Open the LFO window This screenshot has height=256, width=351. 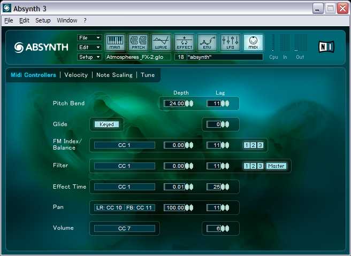click(x=230, y=42)
